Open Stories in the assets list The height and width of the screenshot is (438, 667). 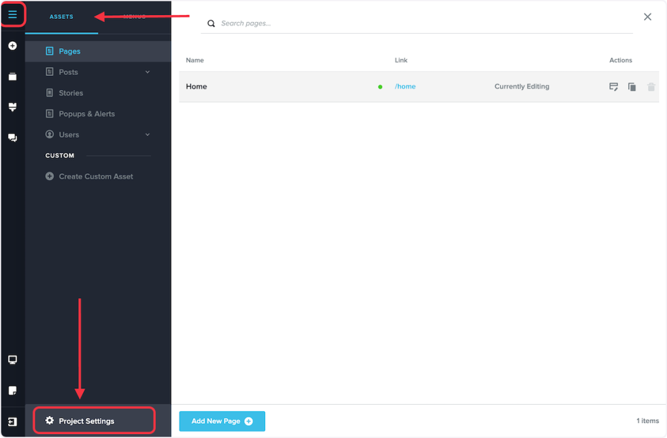pyautogui.click(x=71, y=93)
